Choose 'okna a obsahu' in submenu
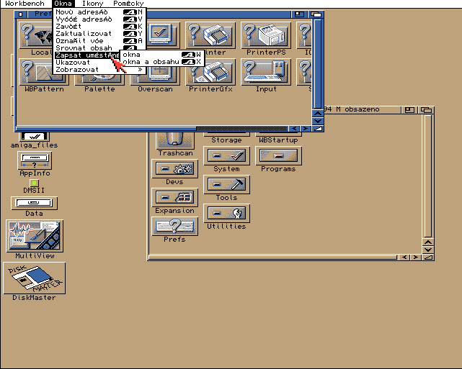Image resolution: width=462 pixels, height=369 pixels. 151,62
